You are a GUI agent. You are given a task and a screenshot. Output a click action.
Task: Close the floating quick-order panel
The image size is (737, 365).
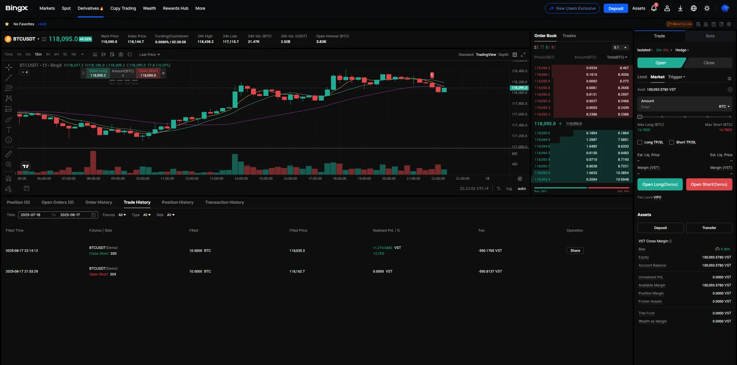pos(164,73)
